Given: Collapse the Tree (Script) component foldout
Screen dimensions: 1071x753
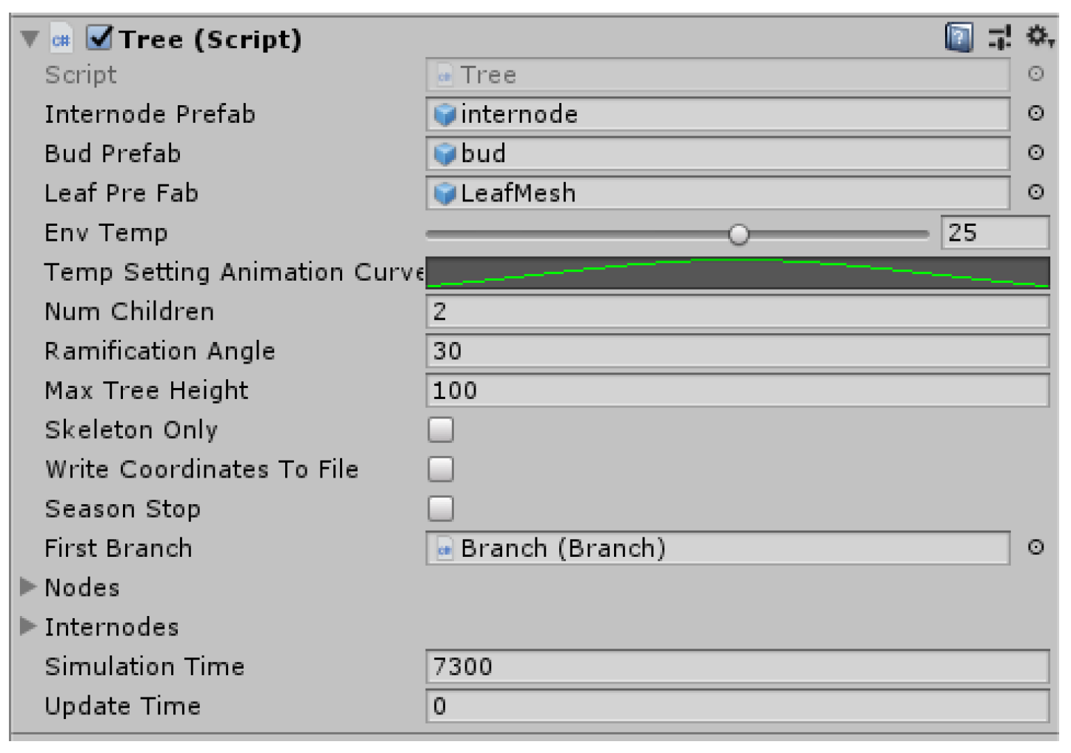Looking at the screenshot, I should click(x=30, y=39).
